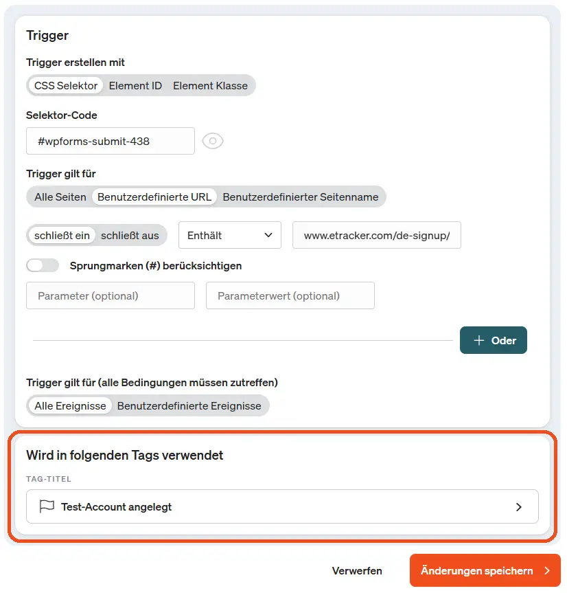Image resolution: width=567 pixels, height=593 pixels.
Task: Enable Sprungmarken (#) berücksichtigen
Action: coord(43,265)
